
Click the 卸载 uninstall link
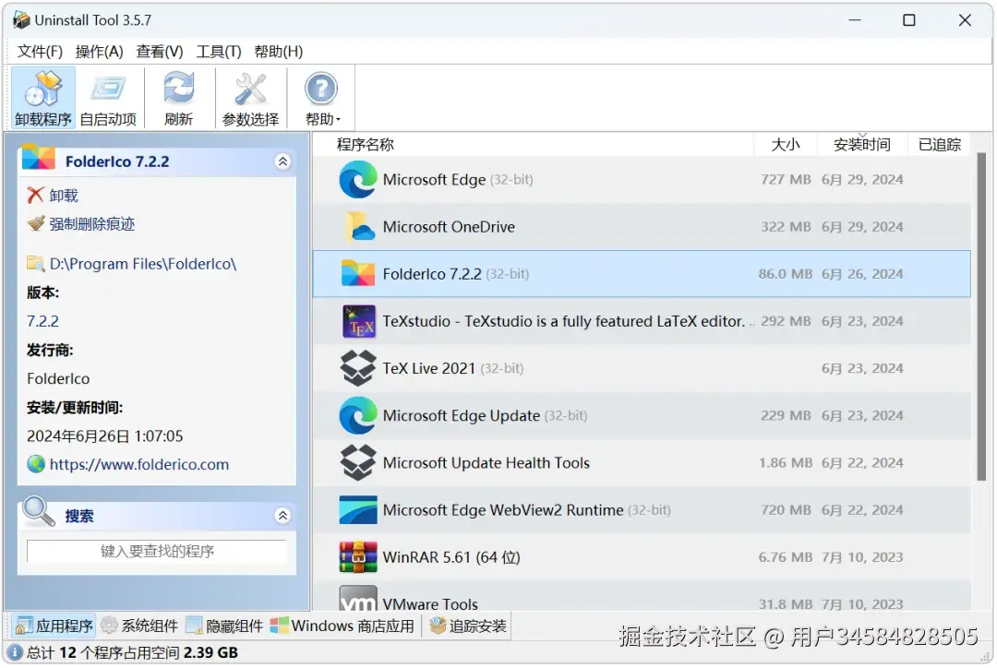coord(64,196)
